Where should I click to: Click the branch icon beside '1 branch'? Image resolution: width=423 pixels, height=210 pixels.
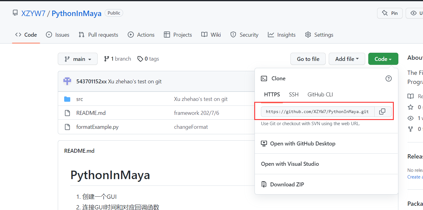106,59
